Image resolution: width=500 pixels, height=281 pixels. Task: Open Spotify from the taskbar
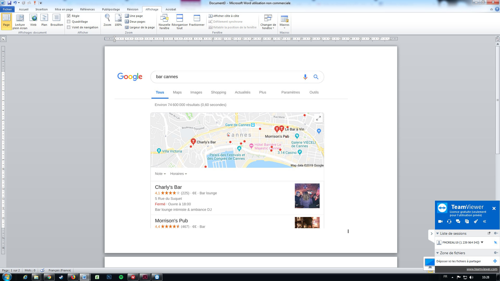121,277
